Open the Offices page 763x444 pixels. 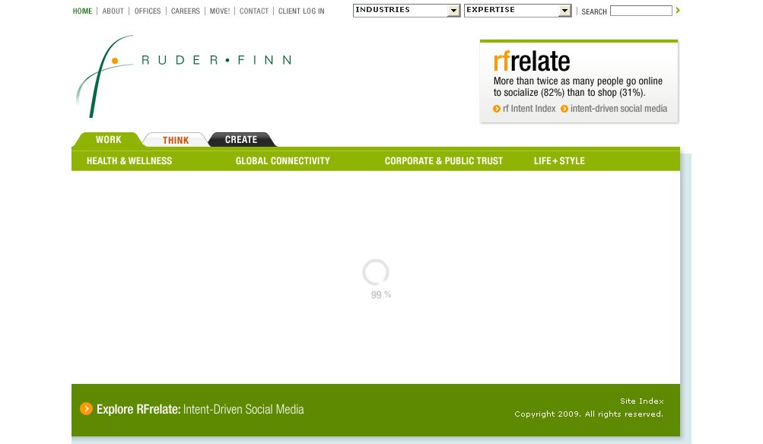[148, 11]
